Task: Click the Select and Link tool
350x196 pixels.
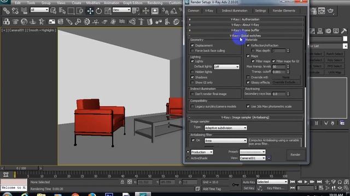Action: [x=6, y=11]
